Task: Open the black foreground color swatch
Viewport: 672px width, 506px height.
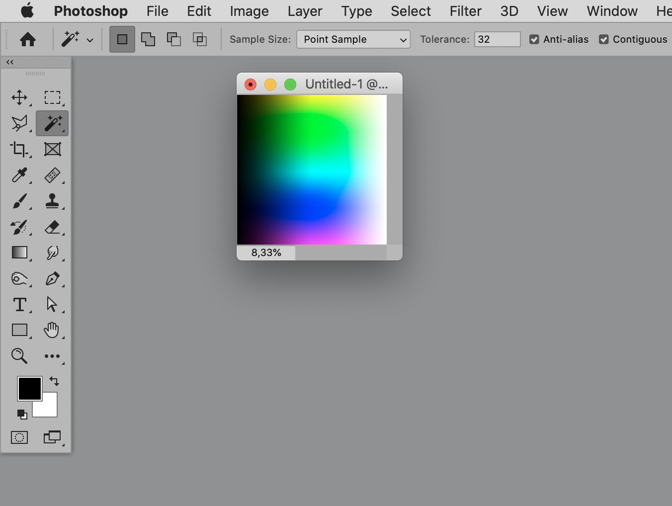Action: tap(29, 388)
